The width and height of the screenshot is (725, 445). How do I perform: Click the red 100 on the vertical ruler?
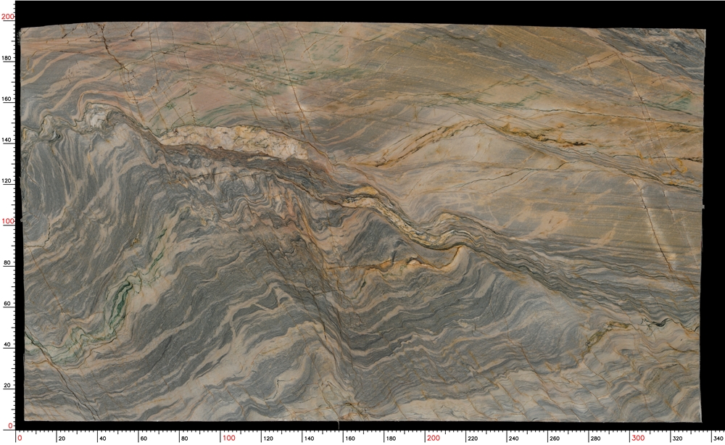(8, 221)
